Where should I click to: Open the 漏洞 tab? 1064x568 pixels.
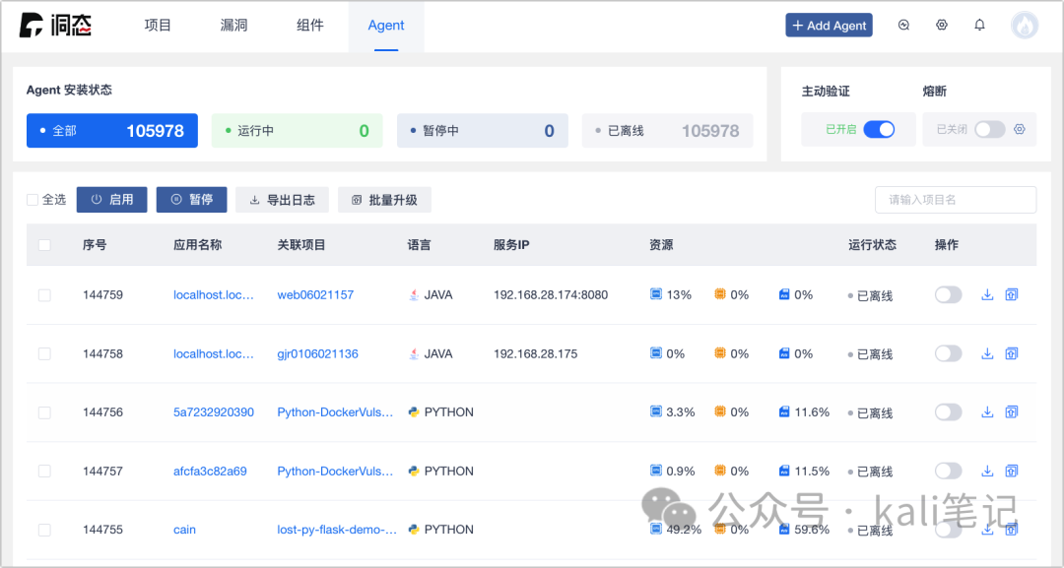[233, 25]
